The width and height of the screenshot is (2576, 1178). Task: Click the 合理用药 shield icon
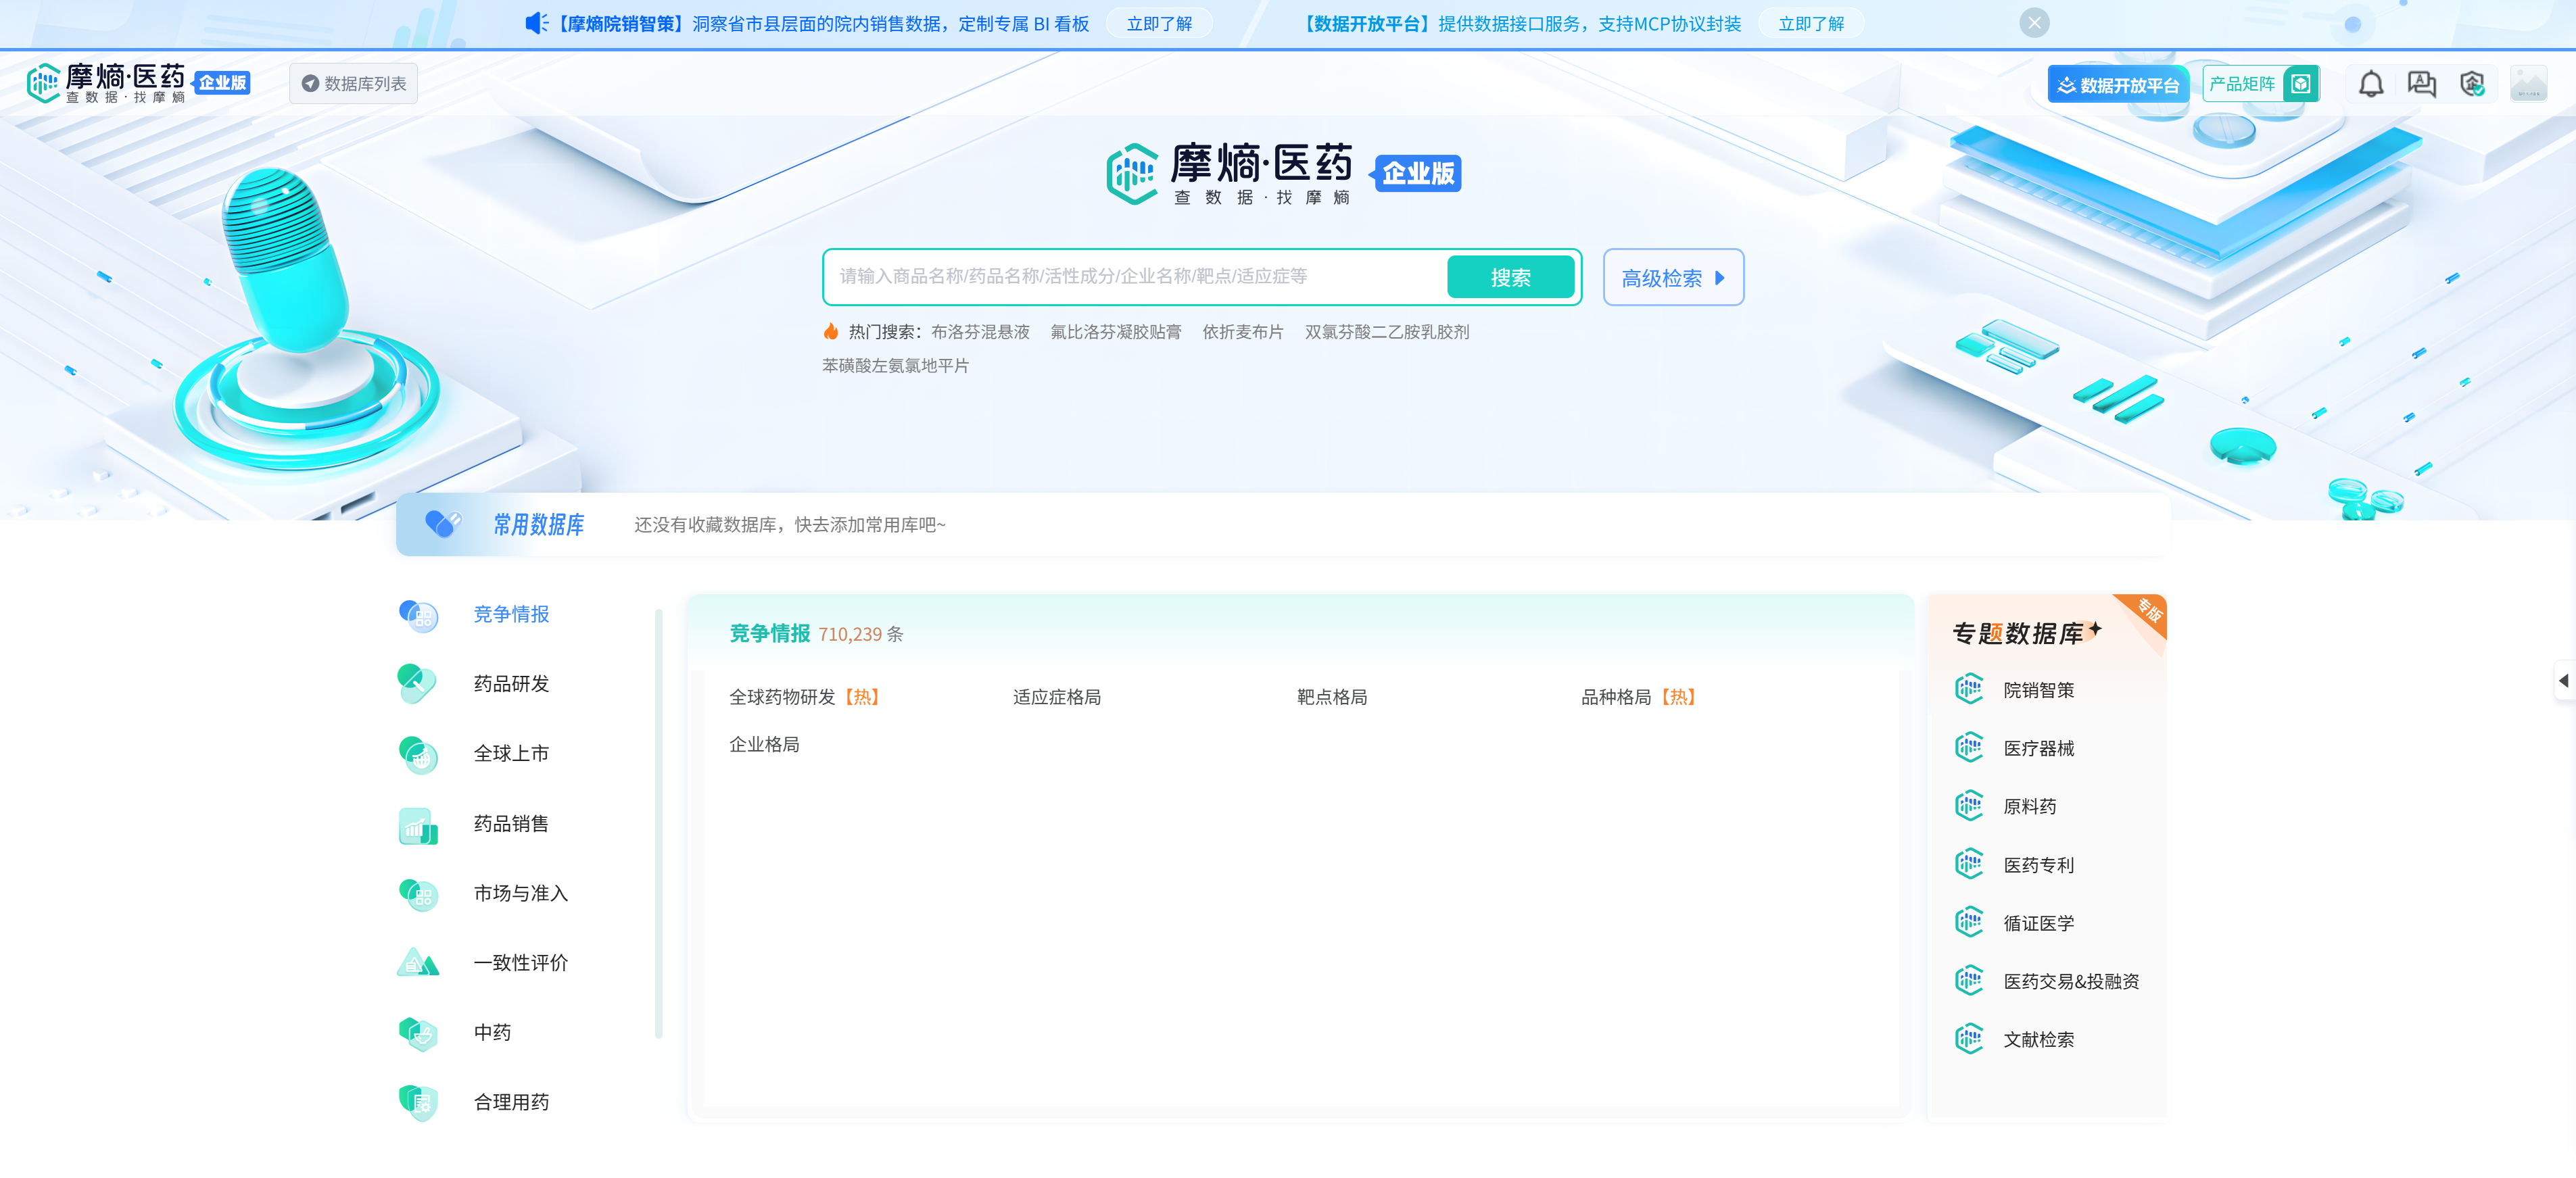tap(418, 1103)
